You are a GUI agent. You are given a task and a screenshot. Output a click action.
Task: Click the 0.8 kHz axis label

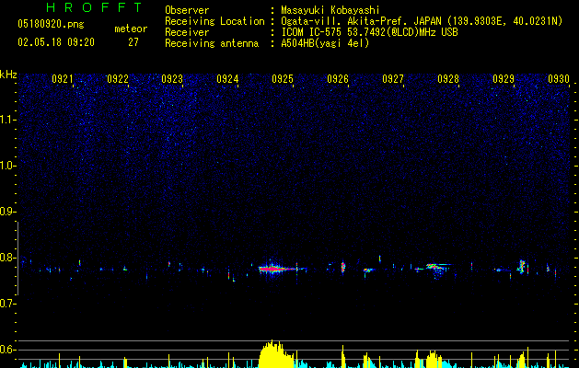[x=8, y=258]
